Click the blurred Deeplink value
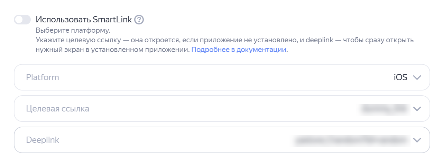This screenshot has width=443, height=160. [351, 140]
